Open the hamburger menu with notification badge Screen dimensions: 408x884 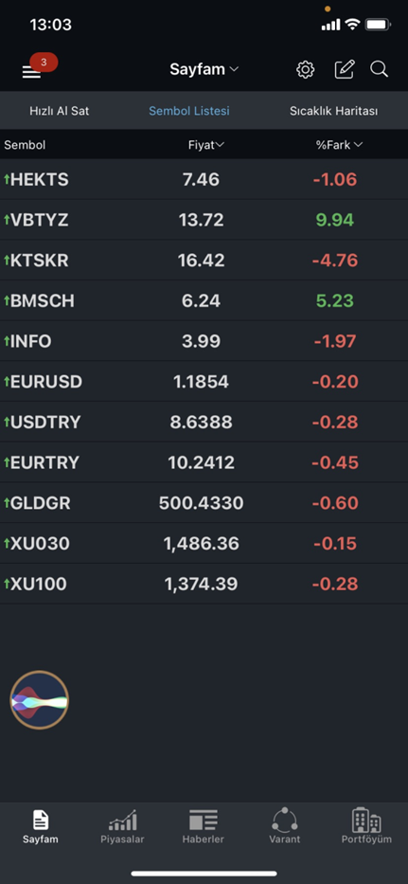pos(32,71)
